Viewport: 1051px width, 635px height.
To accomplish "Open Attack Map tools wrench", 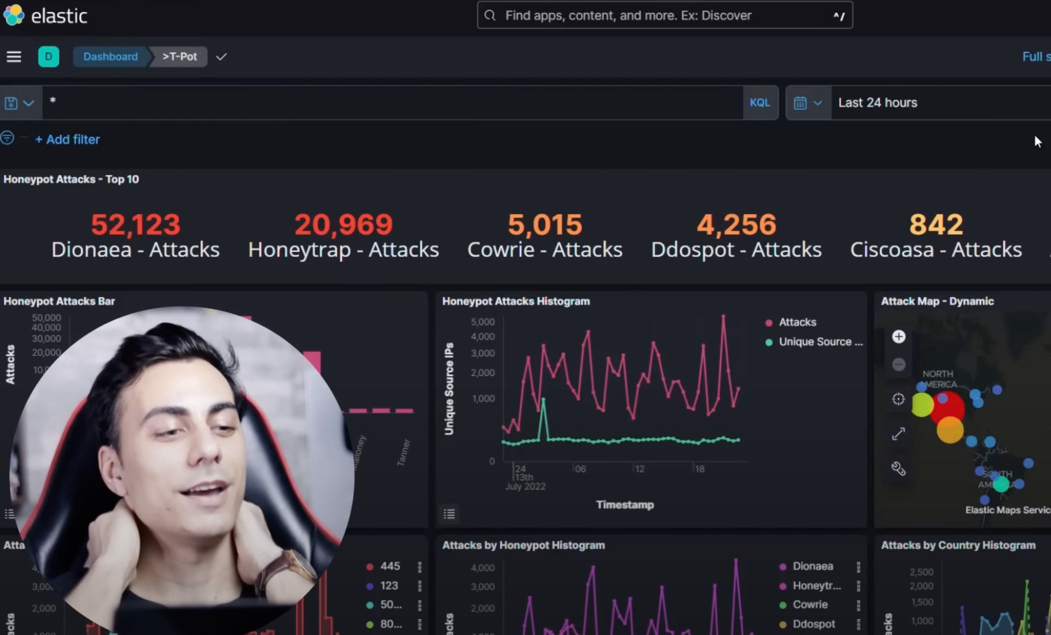I will [898, 469].
